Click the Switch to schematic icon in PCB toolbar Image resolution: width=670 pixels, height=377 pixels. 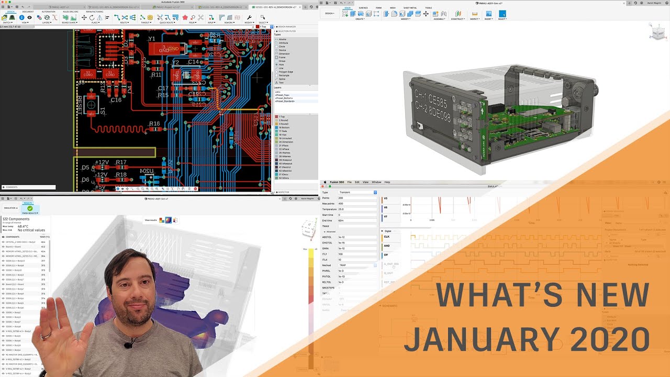coord(4,18)
